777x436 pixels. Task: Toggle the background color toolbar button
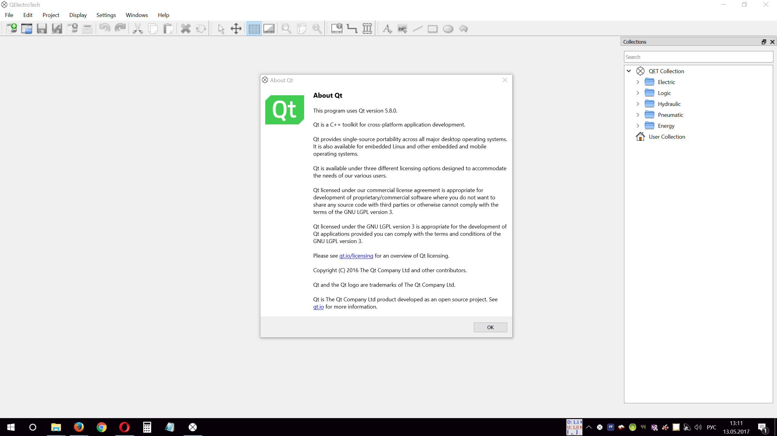269,29
